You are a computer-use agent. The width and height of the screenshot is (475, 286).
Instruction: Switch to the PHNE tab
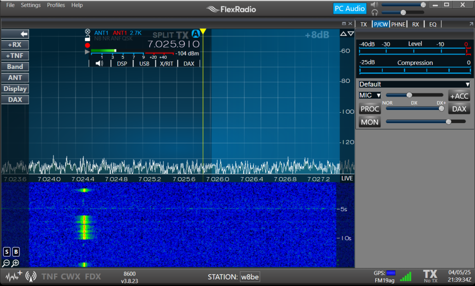(398, 25)
